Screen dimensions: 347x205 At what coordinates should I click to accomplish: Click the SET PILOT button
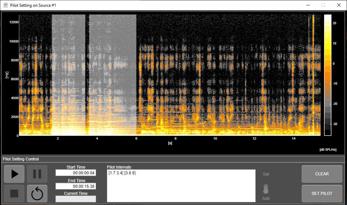click(322, 194)
